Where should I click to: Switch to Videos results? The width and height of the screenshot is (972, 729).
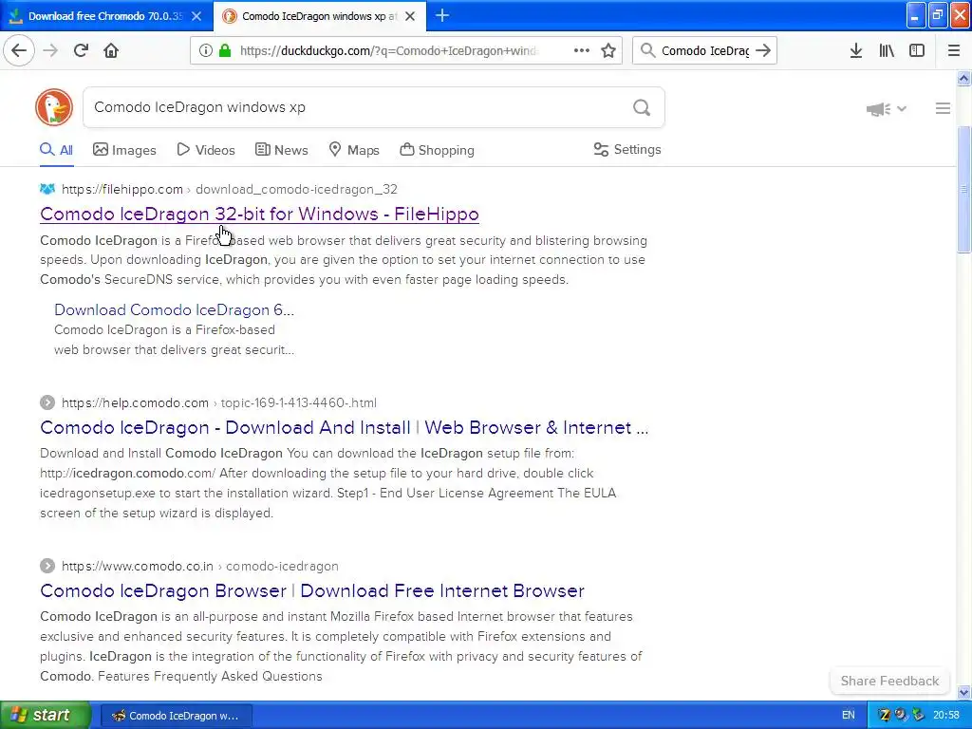click(x=206, y=150)
